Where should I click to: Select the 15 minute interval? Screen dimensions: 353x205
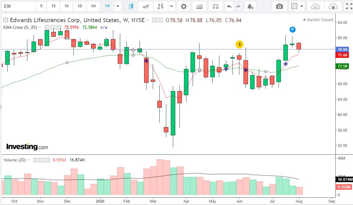pyautogui.click(x=53, y=6)
